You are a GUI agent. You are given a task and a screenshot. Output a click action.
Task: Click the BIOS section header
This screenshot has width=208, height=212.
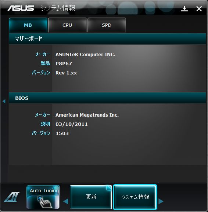(x=107, y=98)
